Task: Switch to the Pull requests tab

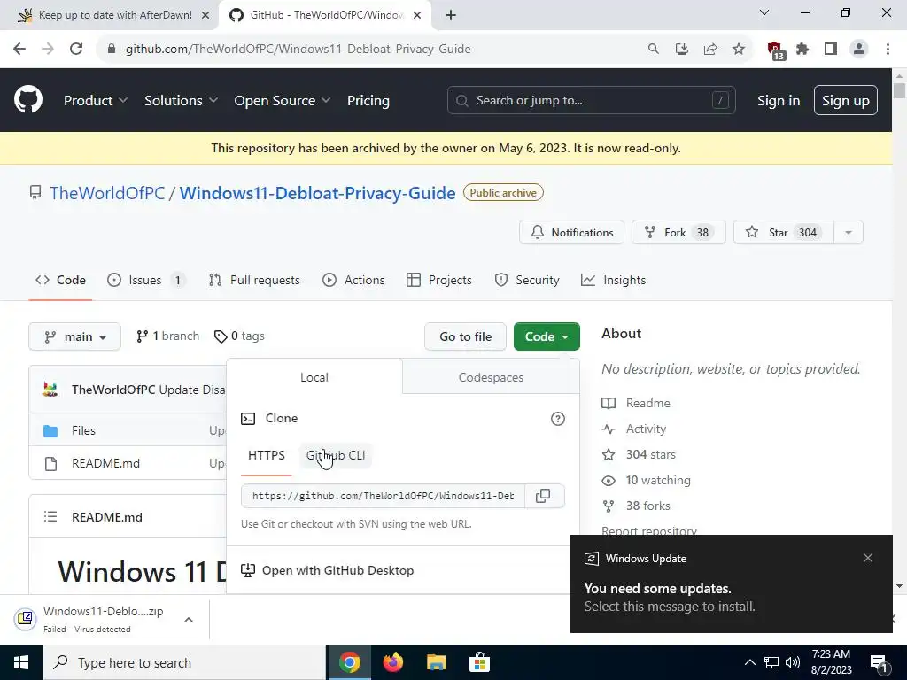Action: point(254,280)
